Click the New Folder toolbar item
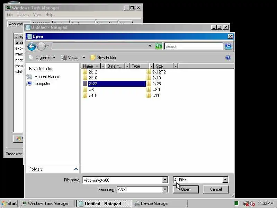 [x=103, y=58]
